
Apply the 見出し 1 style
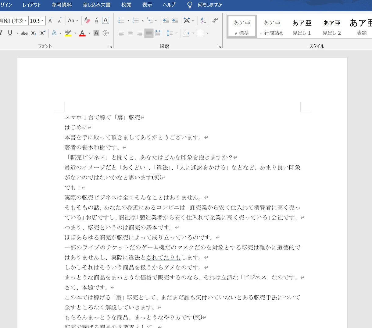[302, 26]
